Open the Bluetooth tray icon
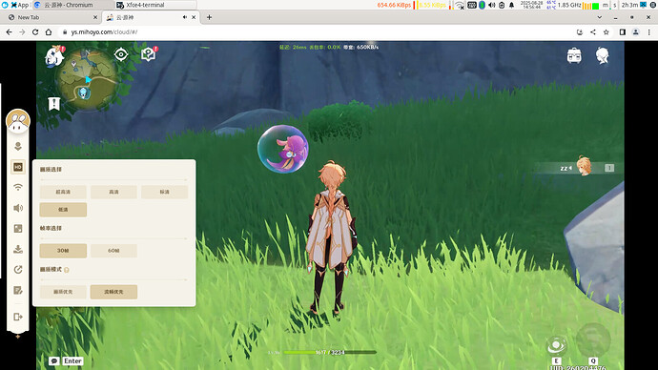This screenshot has width=658, height=370. [482, 5]
